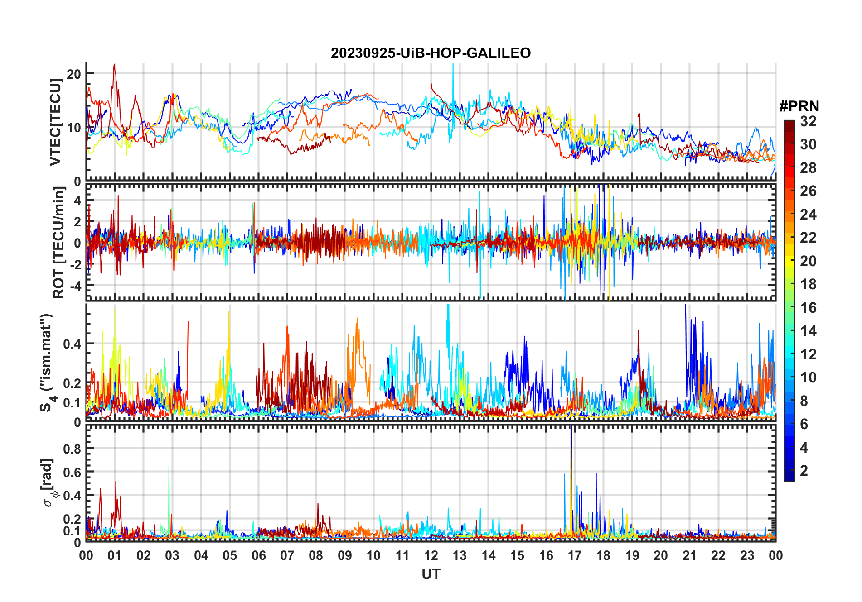Click UT axis tick label "21"
This screenshot has width=862, height=602.
click(689, 555)
